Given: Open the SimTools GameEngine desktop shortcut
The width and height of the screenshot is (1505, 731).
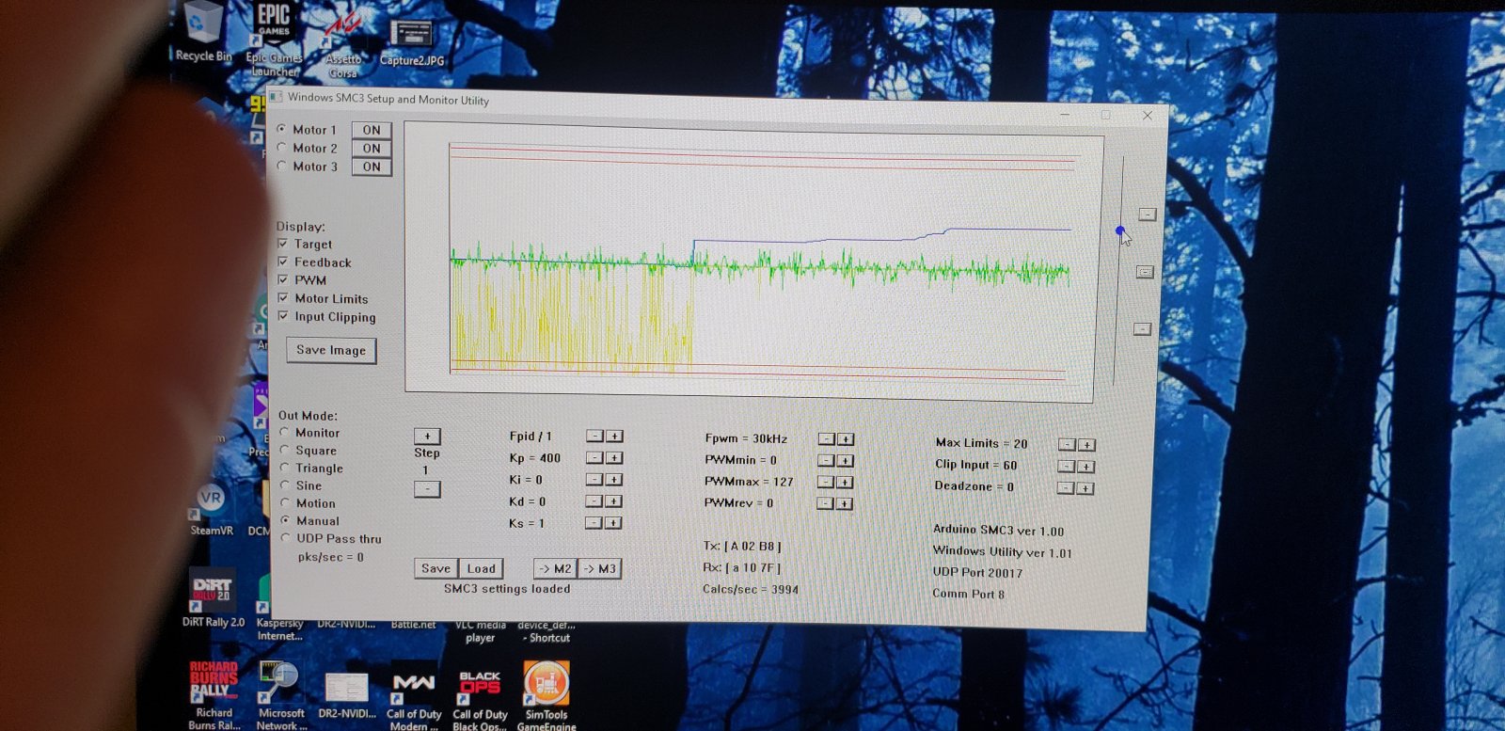Looking at the screenshot, I should click(x=546, y=685).
